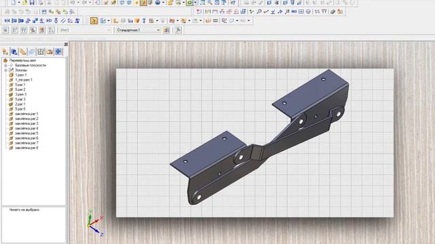Open first PathFinder tab icon
Image resolution: width=435 pixels, height=244 pixels.
(x=5, y=52)
